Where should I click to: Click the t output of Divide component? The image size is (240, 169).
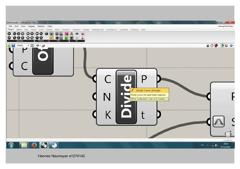[x=143, y=115]
